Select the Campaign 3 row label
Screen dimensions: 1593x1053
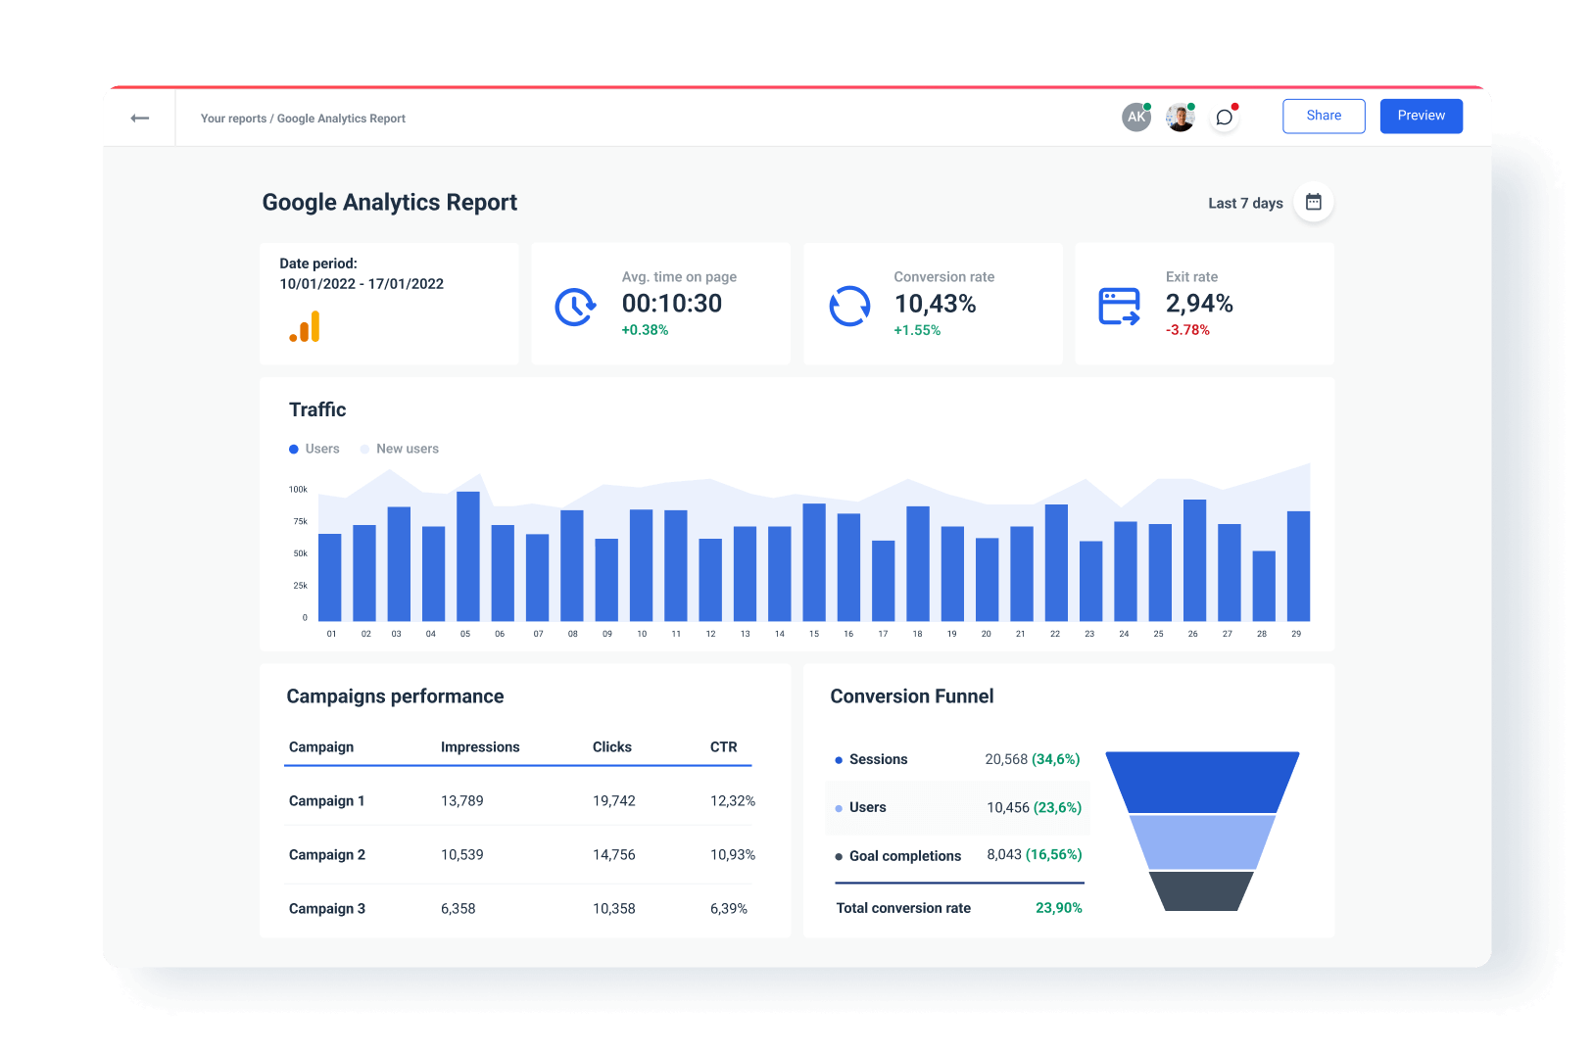326,908
